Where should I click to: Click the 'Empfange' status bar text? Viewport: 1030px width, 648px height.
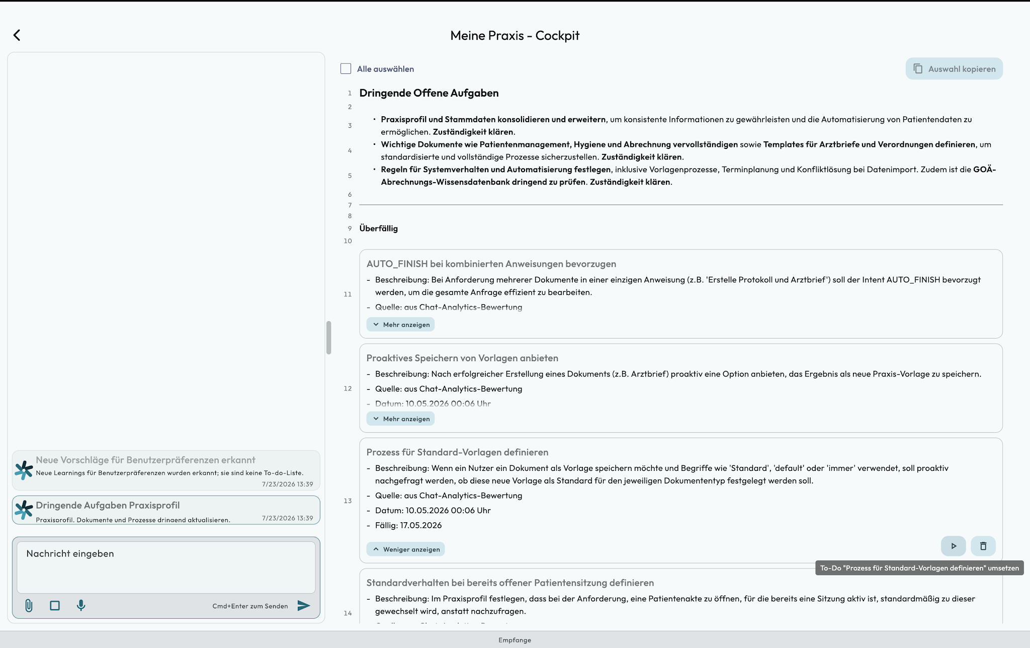click(x=514, y=640)
